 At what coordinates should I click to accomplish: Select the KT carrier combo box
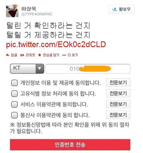click(x=27, y=69)
